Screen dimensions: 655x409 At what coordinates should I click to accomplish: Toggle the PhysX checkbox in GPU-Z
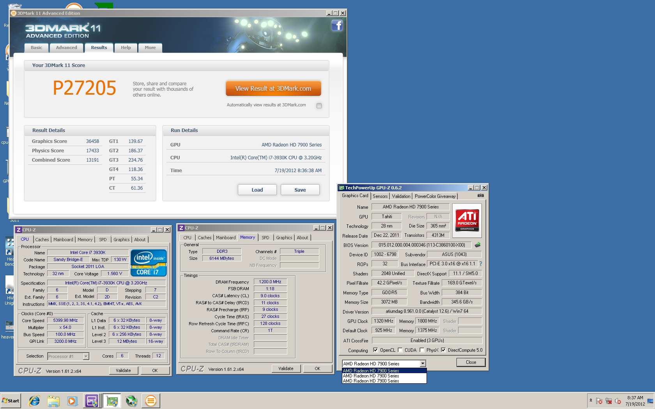pos(422,350)
